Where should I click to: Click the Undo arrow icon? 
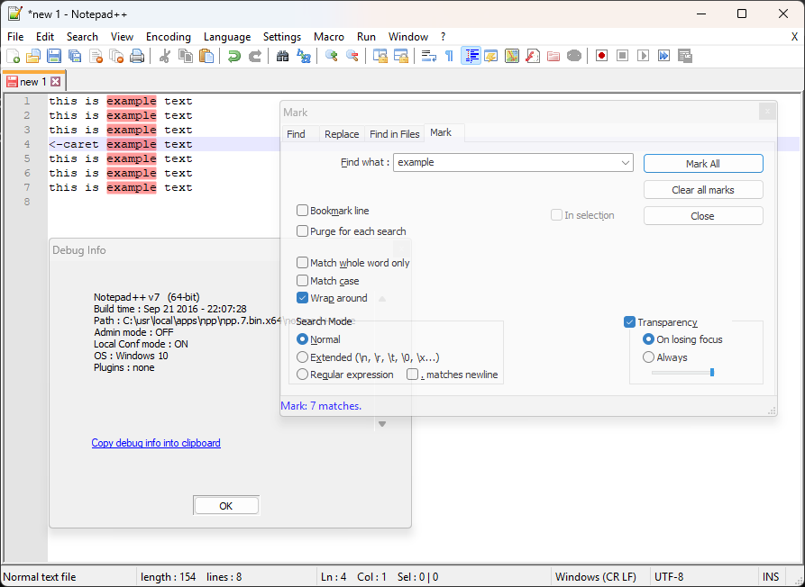(x=234, y=56)
